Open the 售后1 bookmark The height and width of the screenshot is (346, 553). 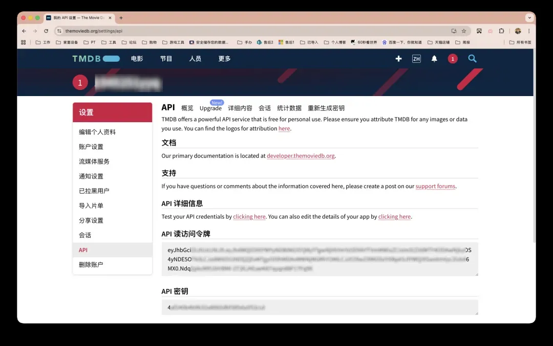click(286, 42)
